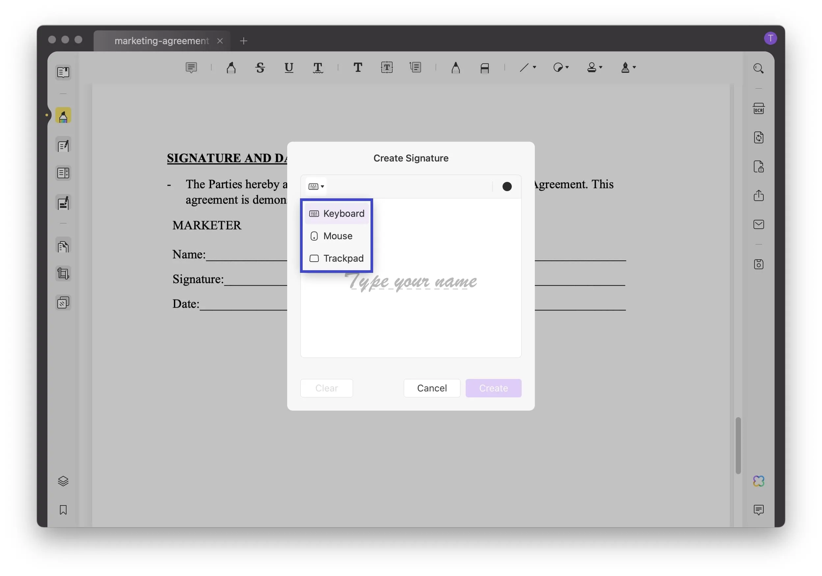
Task: Click the Type your name input field
Action: click(x=410, y=282)
